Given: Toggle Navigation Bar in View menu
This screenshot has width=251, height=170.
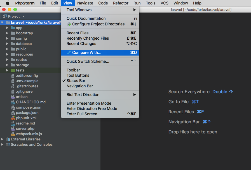Looking at the screenshot, I should coord(100,86).
